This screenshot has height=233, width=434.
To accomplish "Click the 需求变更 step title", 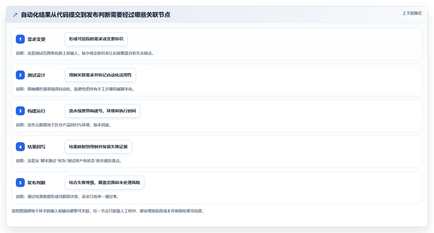I will pos(36,39).
